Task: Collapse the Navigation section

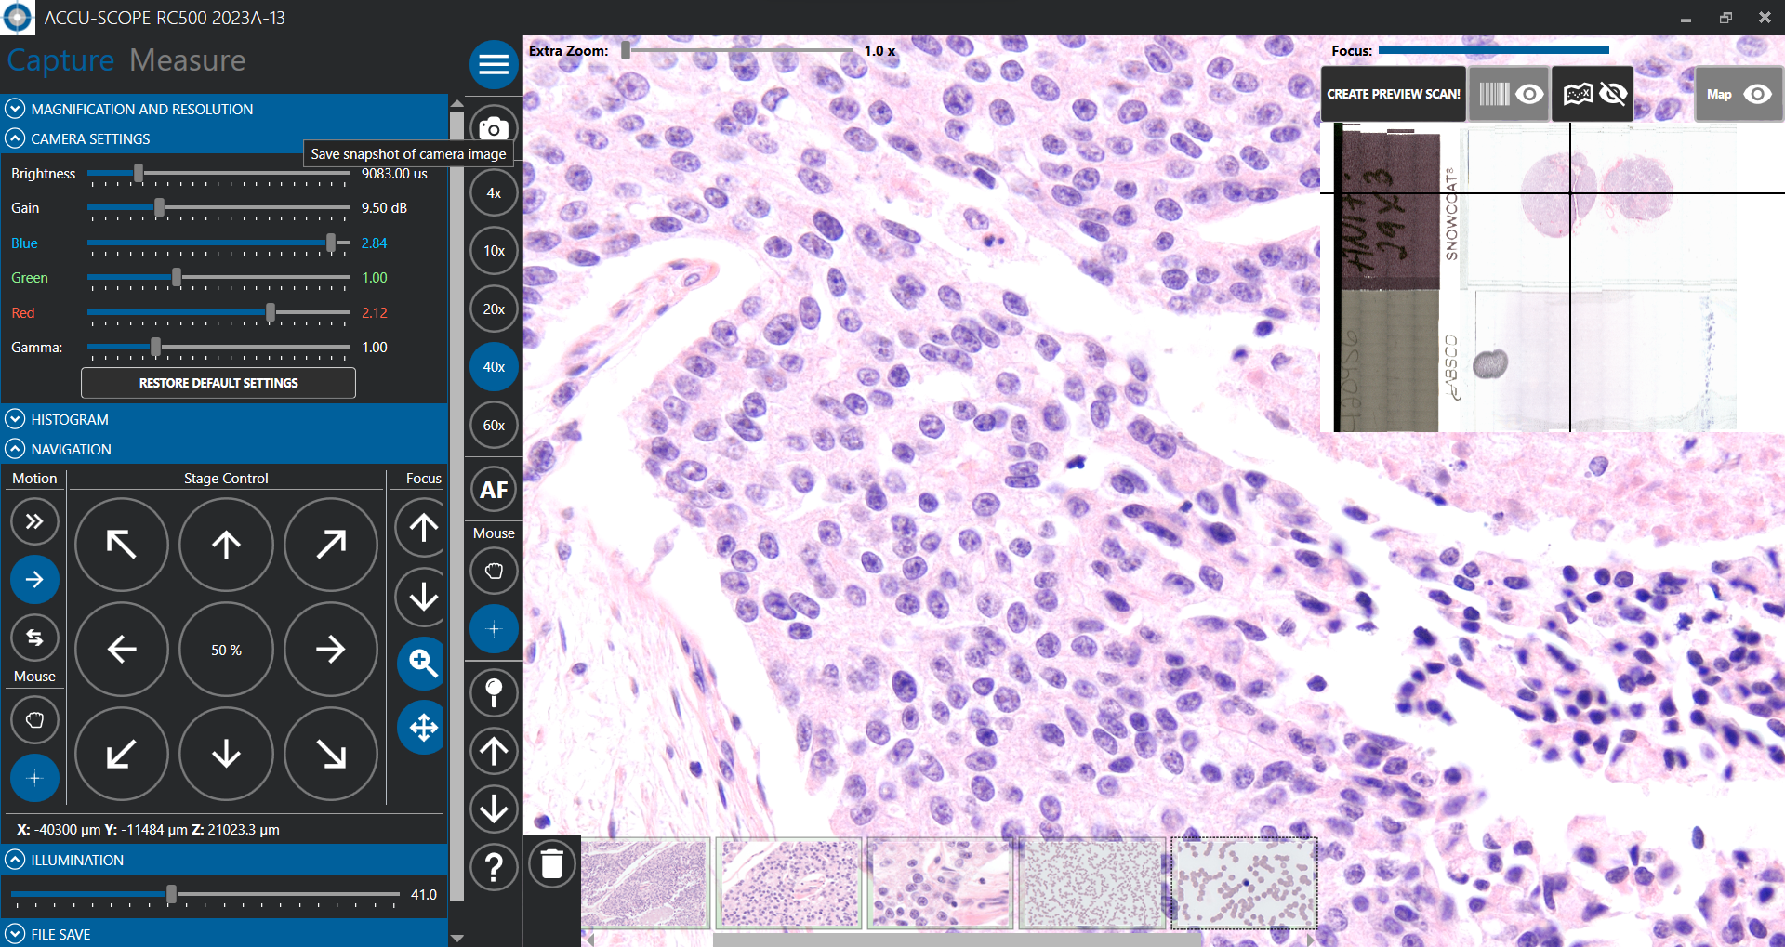Action: (224, 449)
